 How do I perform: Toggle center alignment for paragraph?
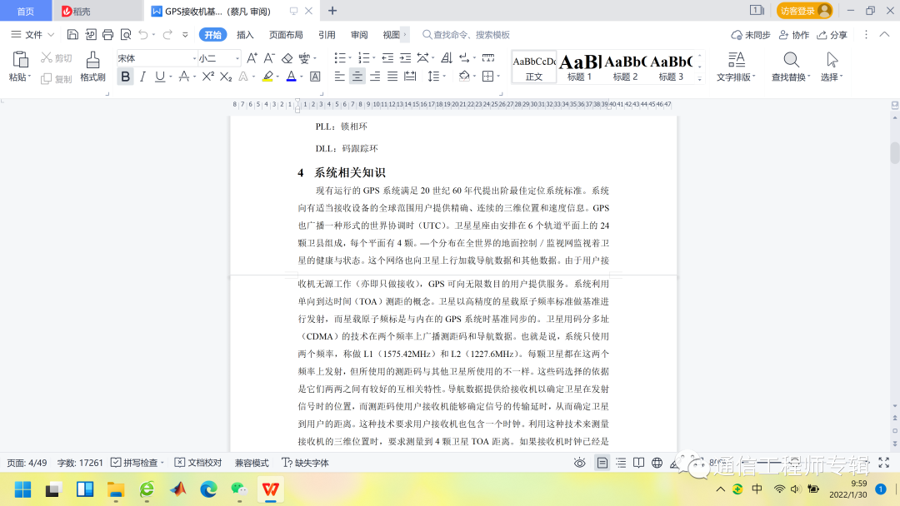[357, 77]
